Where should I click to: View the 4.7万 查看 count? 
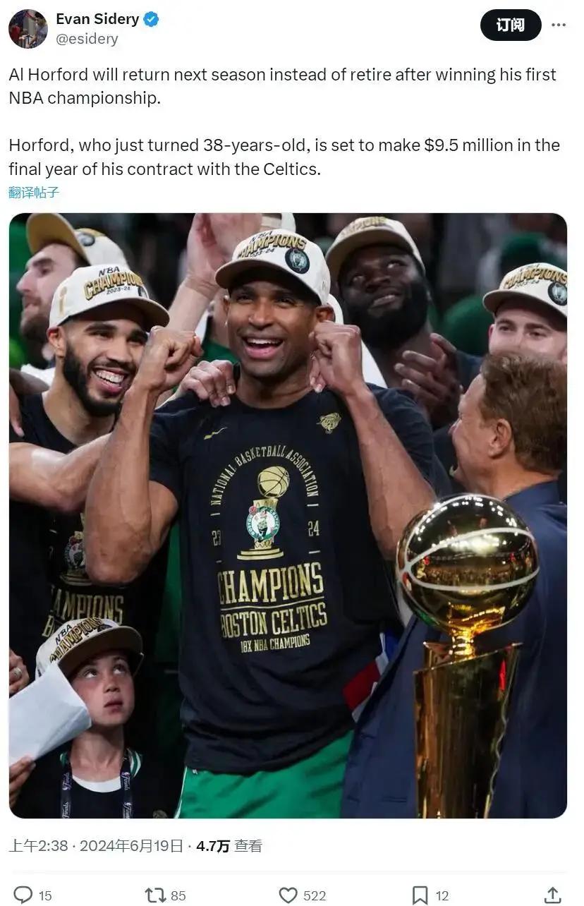point(229,846)
